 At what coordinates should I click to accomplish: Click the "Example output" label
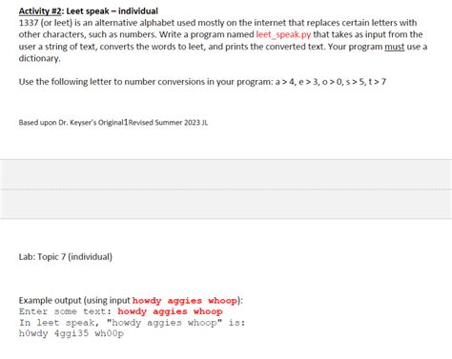(50, 300)
